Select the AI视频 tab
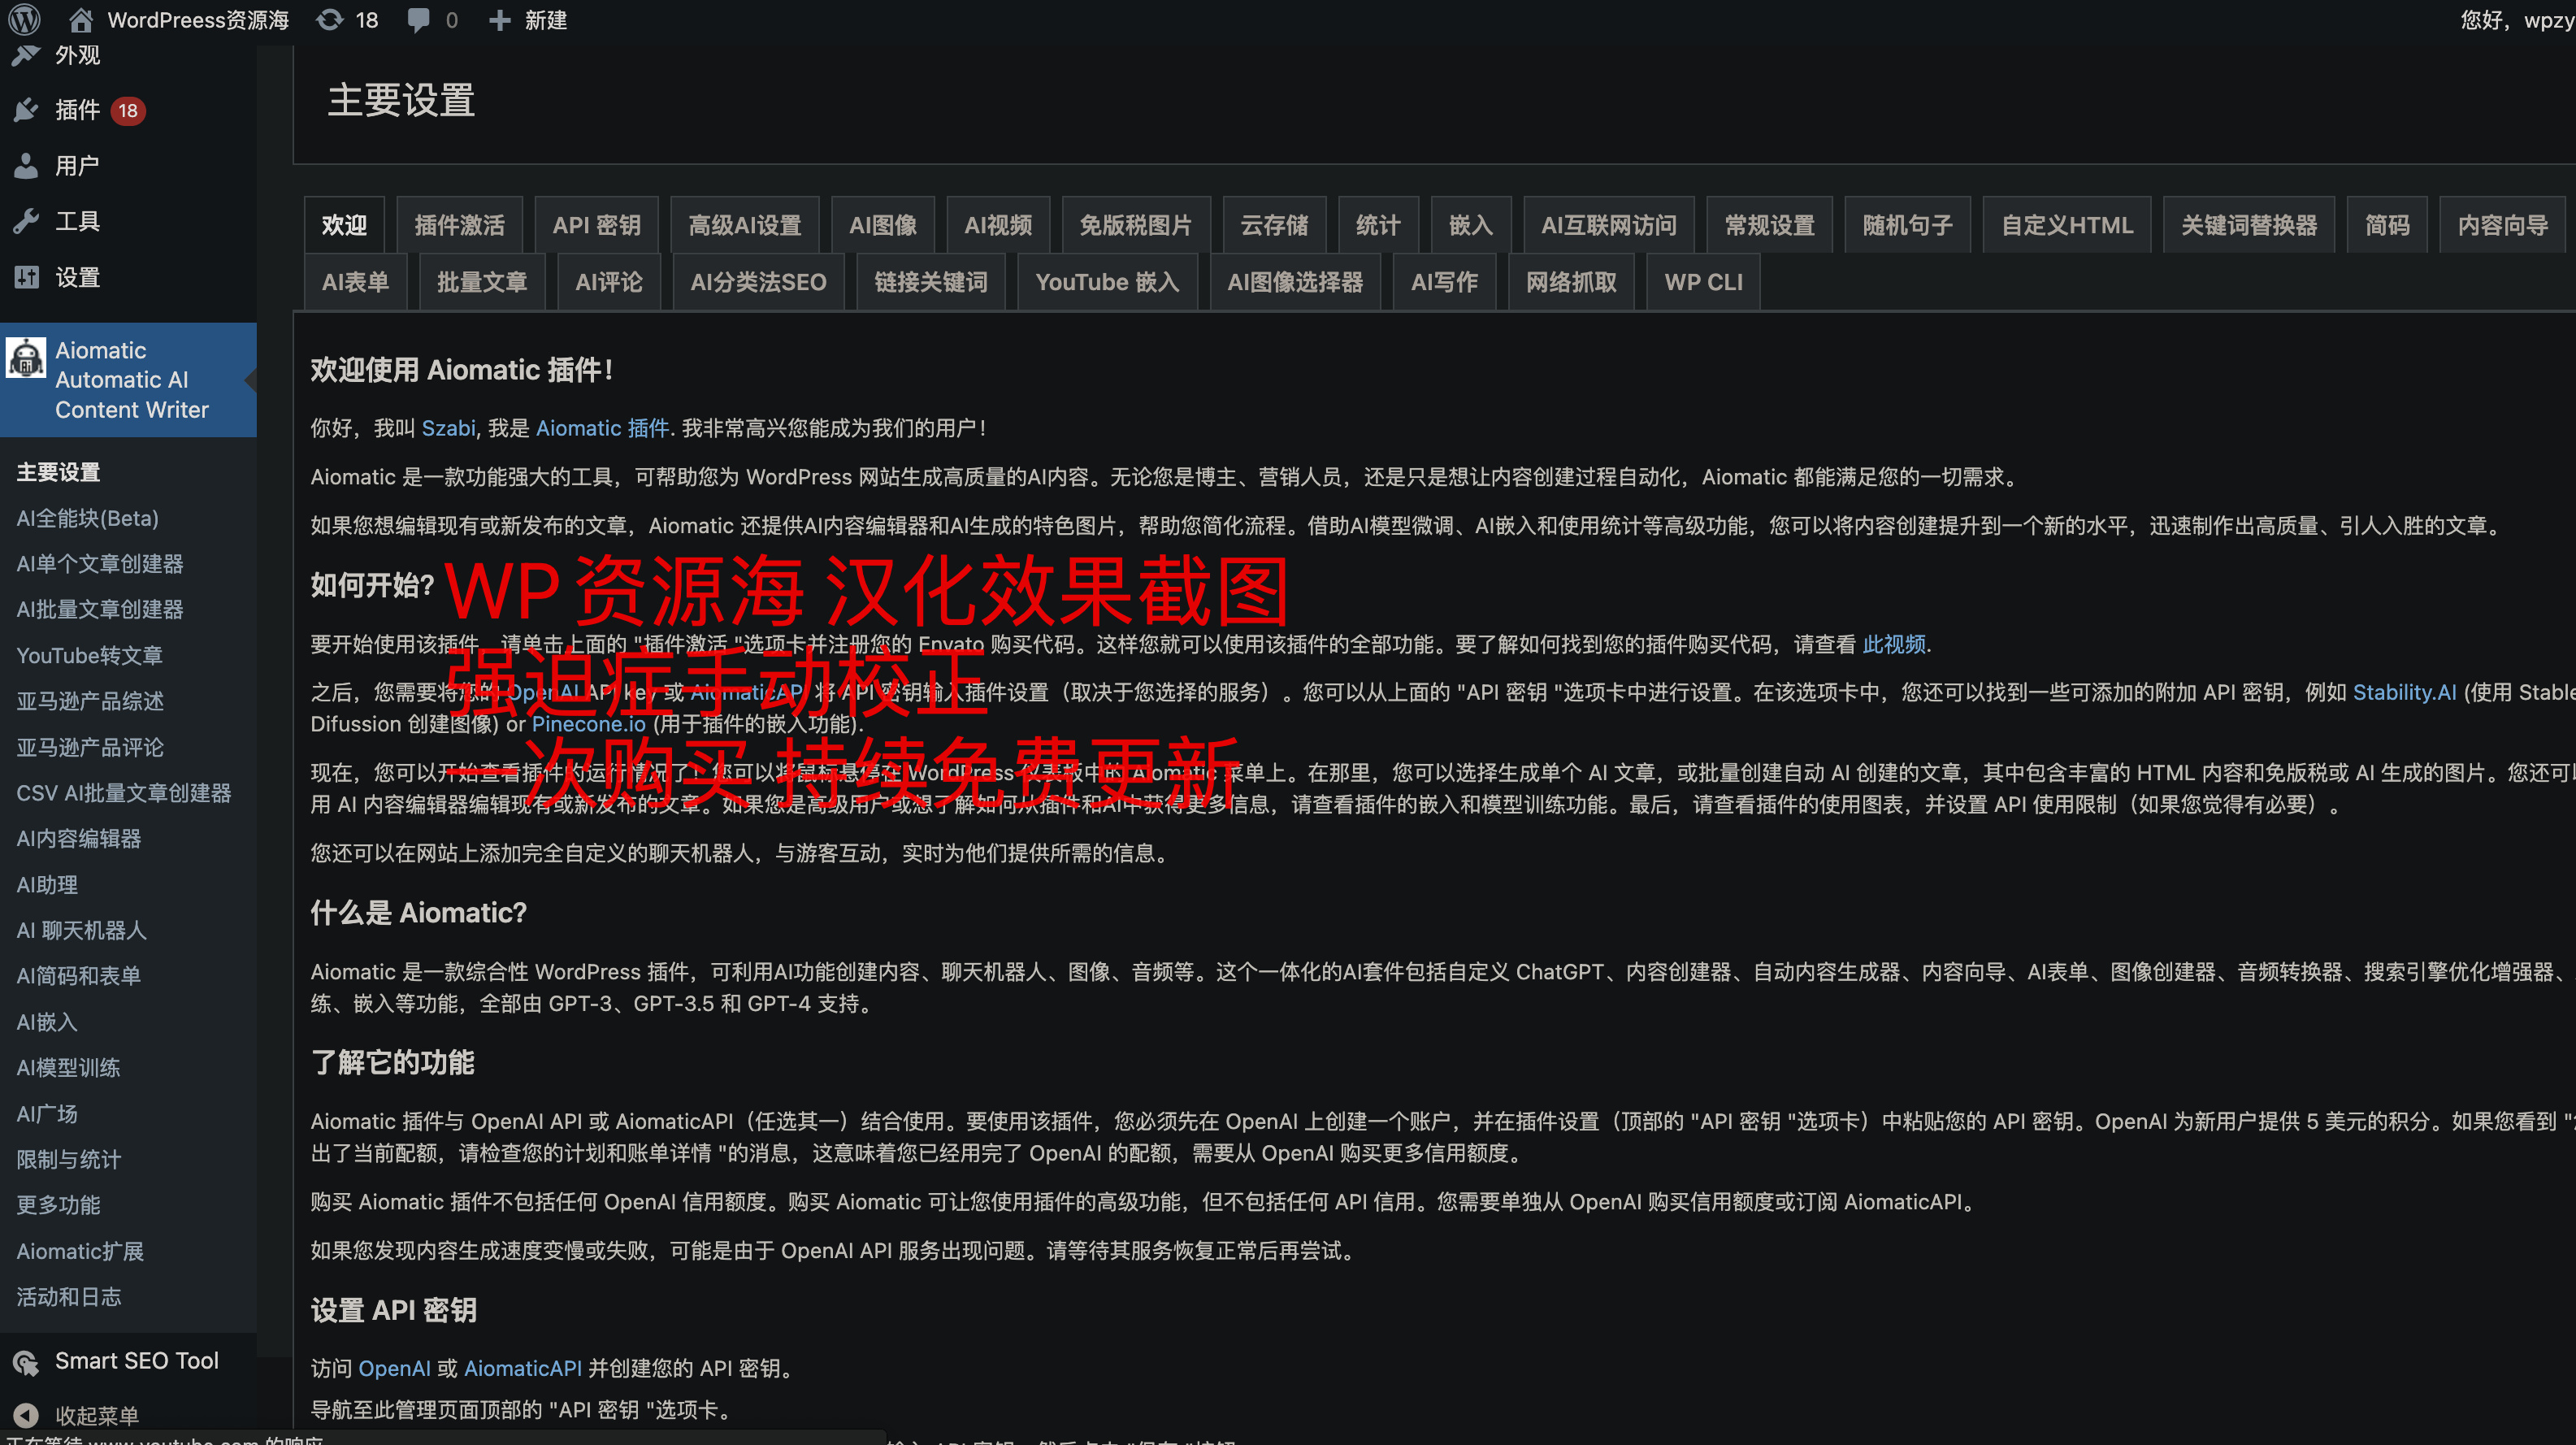The height and width of the screenshot is (1445, 2576). click(998, 225)
